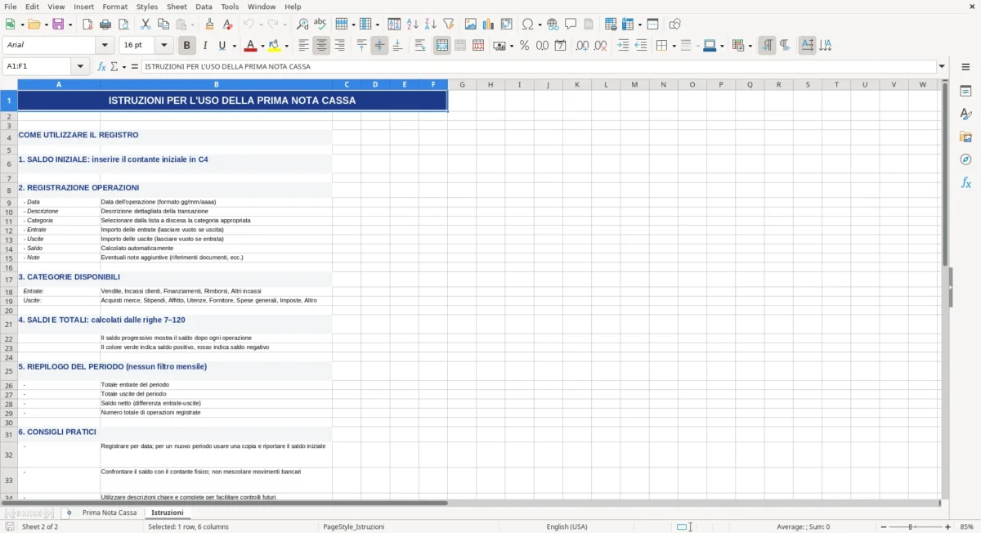Open Background Color dropdown arrow
Image resolution: width=981 pixels, height=533 pixels.
pyautogui.click(x=287, y=47)
